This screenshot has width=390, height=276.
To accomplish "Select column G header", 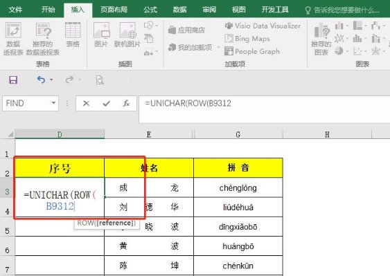I will [x=238, y=134].
